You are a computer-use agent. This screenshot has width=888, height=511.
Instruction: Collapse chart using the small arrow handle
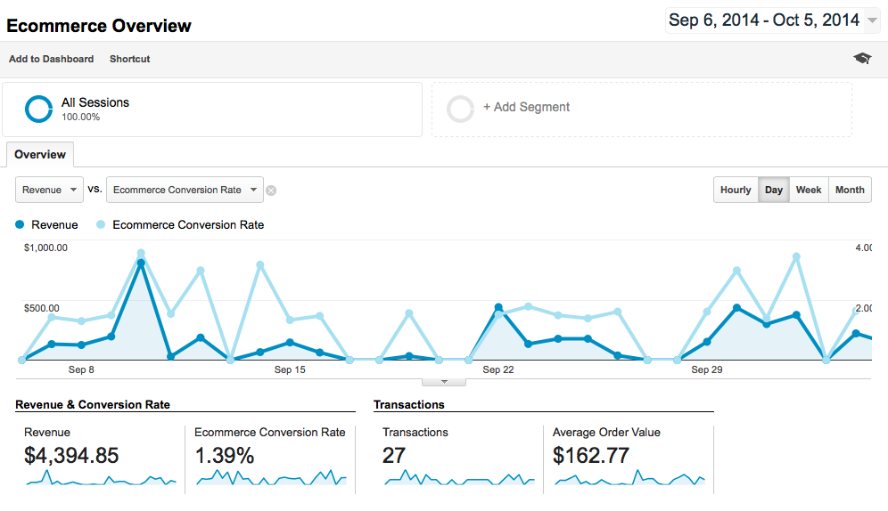tap(444, 382)
